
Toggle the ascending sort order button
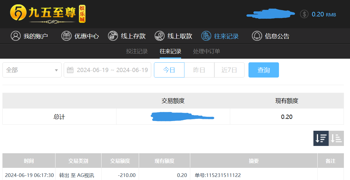pos(336,138)
